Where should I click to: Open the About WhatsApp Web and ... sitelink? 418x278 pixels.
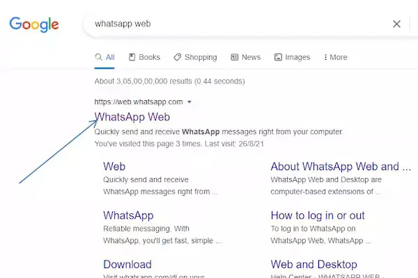click(341, 167)
